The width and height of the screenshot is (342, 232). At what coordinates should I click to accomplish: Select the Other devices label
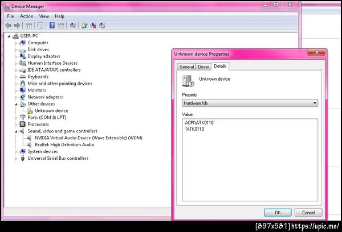41,104
